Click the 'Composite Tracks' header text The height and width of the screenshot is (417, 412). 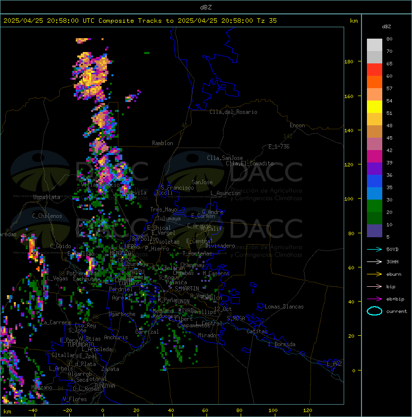130,21
